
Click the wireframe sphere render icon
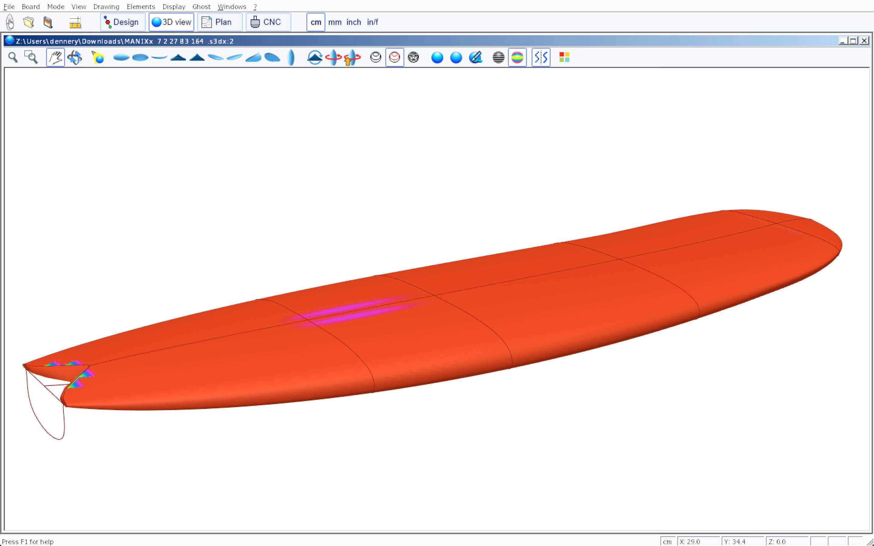[413, 57]
